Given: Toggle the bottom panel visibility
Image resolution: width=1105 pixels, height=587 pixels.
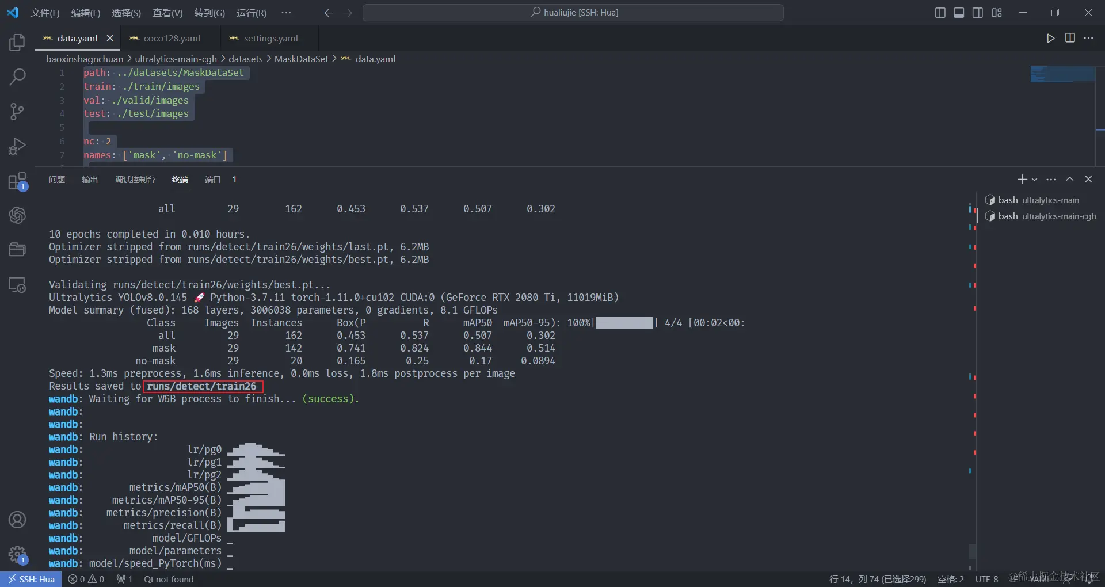Looking at the screenshot, I should click(959, 13).
